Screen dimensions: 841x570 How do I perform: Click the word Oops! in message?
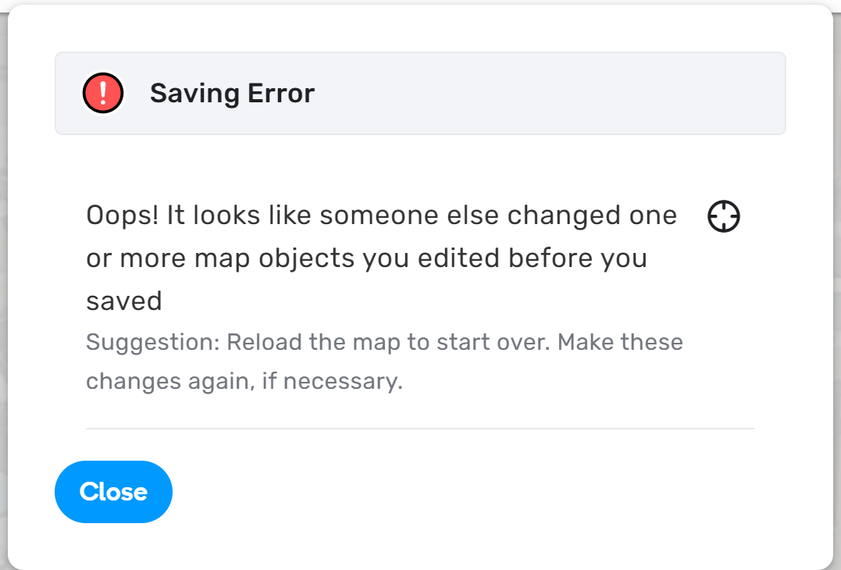coord(123,216)
